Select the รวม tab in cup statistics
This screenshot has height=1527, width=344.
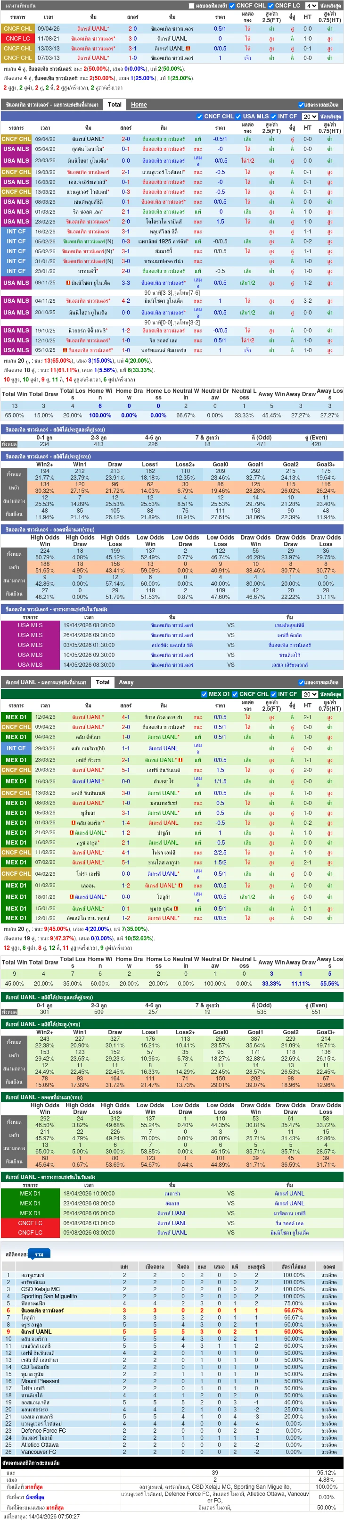[39, 1254]
